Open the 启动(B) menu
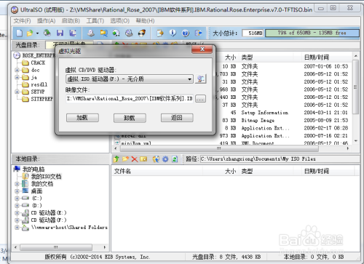This screenshot has height=264, width=364. [x=71, y=21]
